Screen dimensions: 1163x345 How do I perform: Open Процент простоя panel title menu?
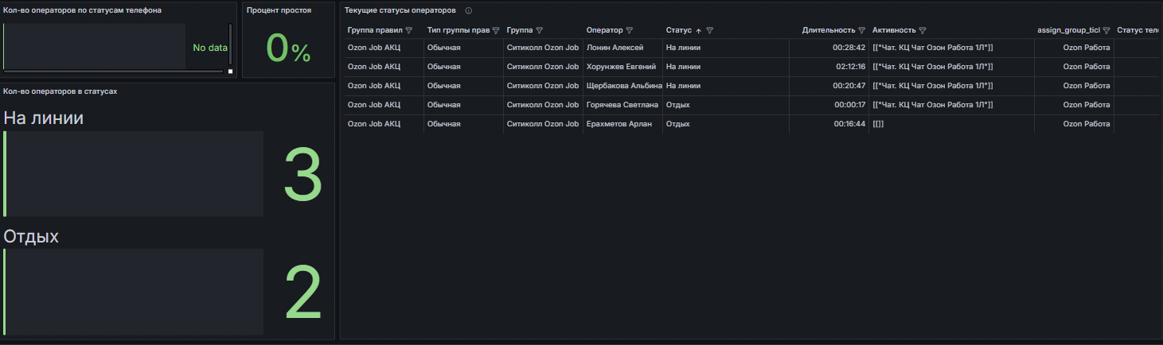pos(279,10)
